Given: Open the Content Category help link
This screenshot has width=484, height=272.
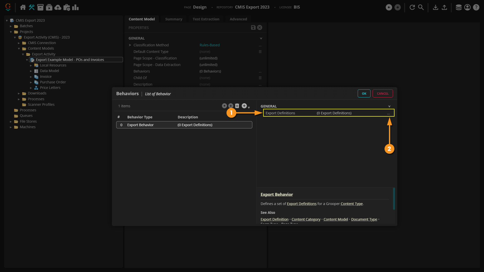Looking at the screenshot, I should click(x=306, y=219).
